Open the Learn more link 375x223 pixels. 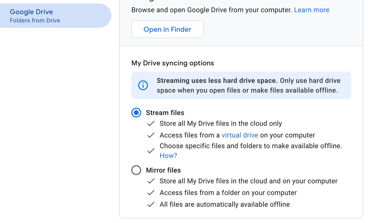point(311,10)
